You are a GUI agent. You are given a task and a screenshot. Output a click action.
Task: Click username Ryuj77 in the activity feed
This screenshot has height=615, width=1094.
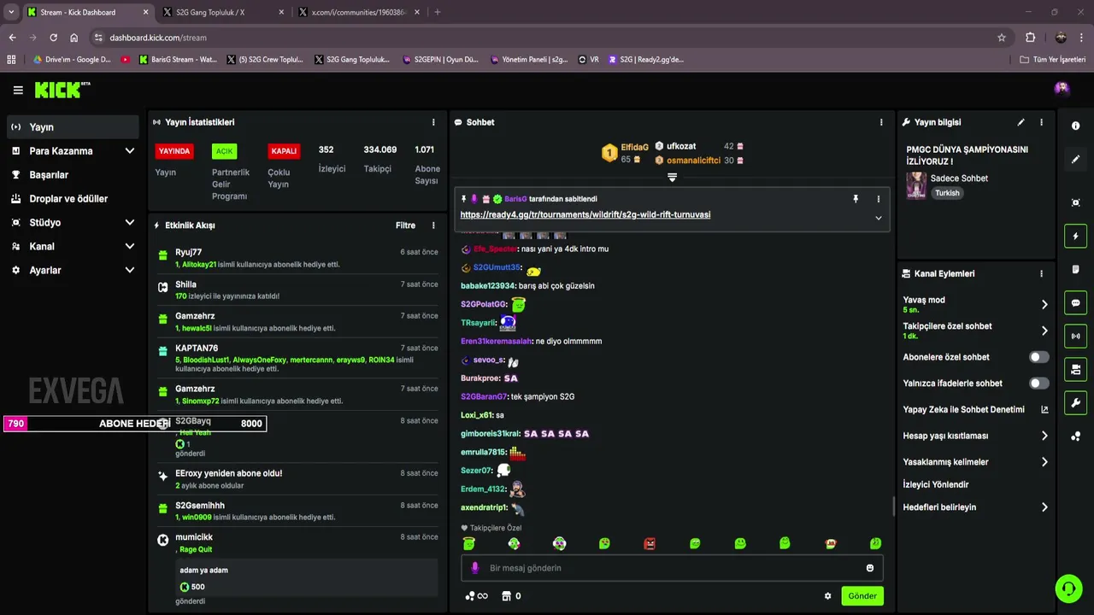point(188,253)
